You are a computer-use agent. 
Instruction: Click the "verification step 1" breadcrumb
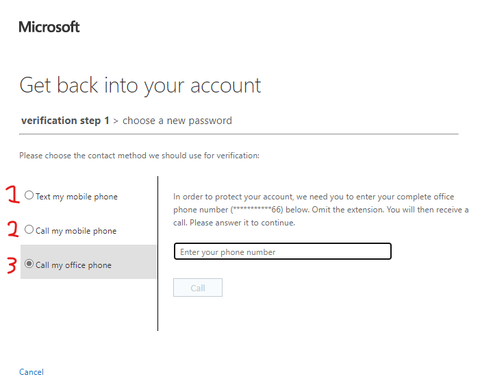[65, 121]
